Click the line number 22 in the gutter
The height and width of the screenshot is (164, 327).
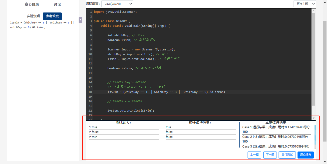pyautogui.click(x=90, y=111)
